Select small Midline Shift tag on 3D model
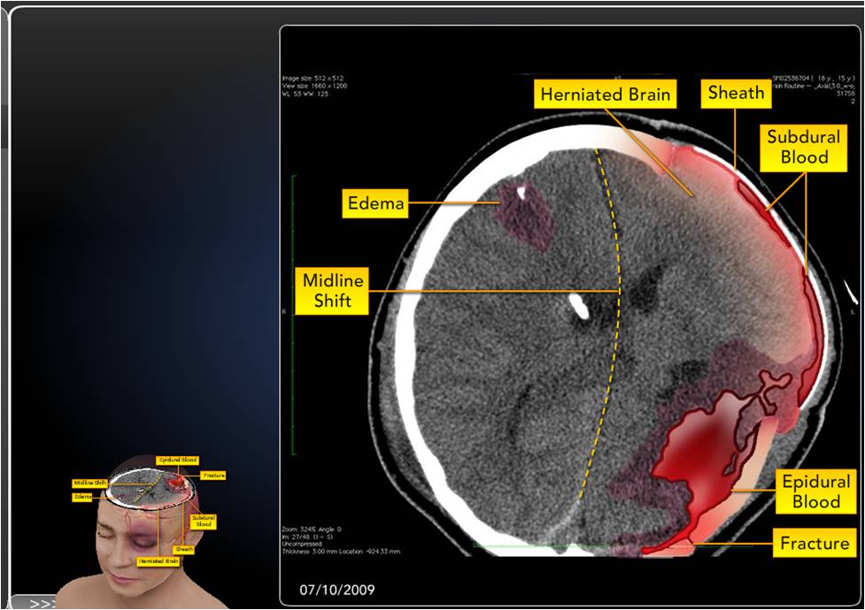This screenshot has height=610, width=865. 90,483
